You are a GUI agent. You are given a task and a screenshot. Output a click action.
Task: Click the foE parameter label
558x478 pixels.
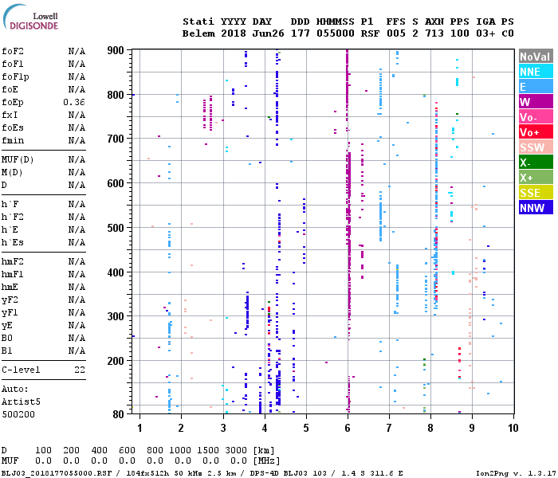coord(10,89)
